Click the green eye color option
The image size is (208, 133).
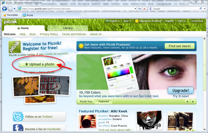115,67
